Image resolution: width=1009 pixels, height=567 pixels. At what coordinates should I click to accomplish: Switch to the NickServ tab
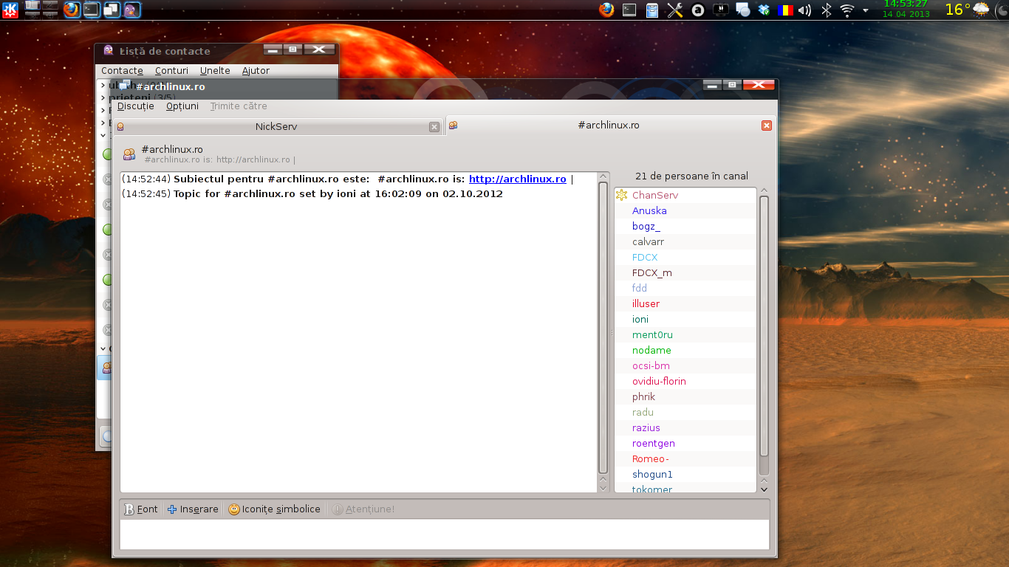(x=276, y=126)
